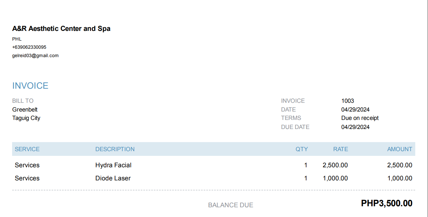Select the Greenbelt customer name
Viewport: 428px width, 217px height.
click(x=25, y=110)
